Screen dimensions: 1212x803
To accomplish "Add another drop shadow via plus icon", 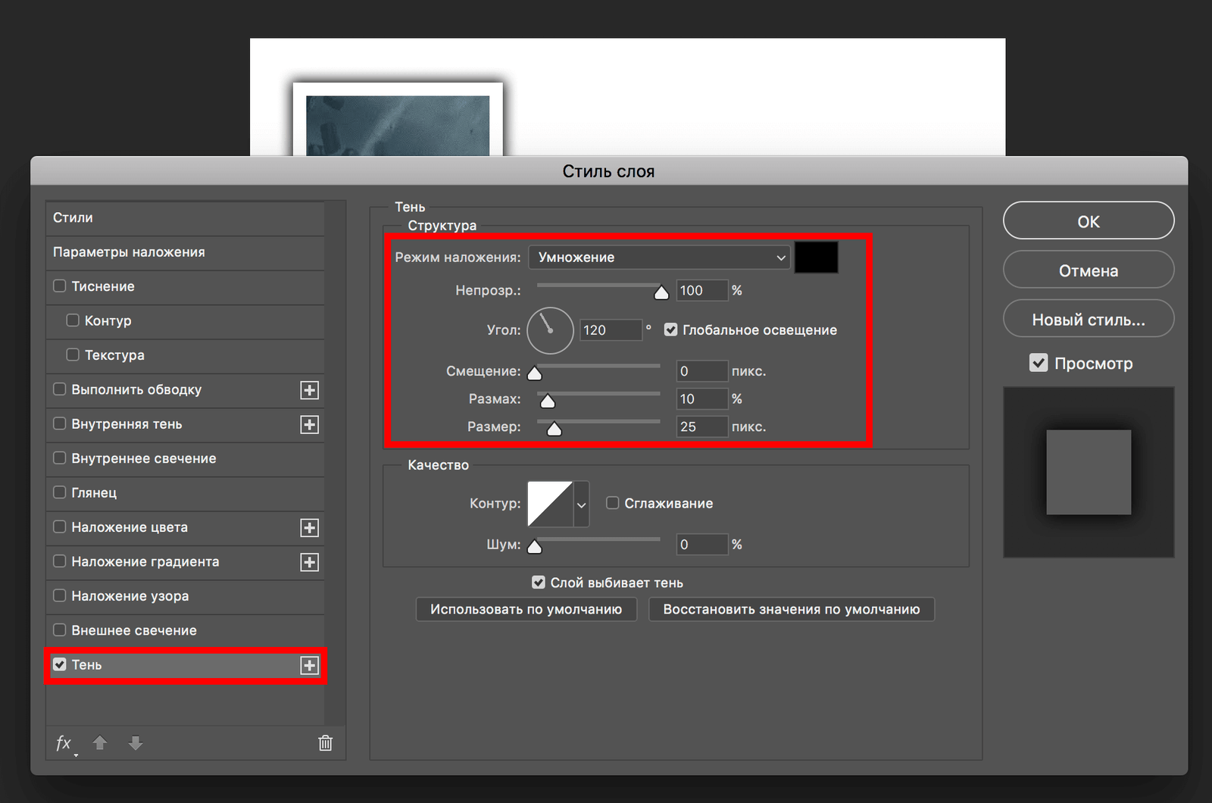I will pos(309,665).
